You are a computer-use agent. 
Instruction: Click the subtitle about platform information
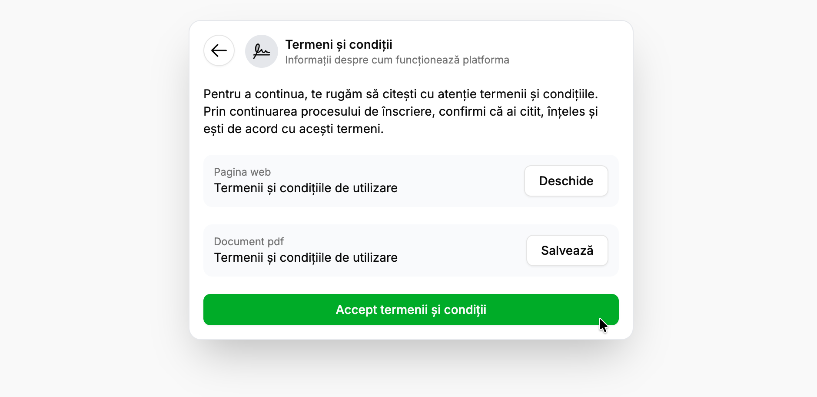[x=398, y=60]
